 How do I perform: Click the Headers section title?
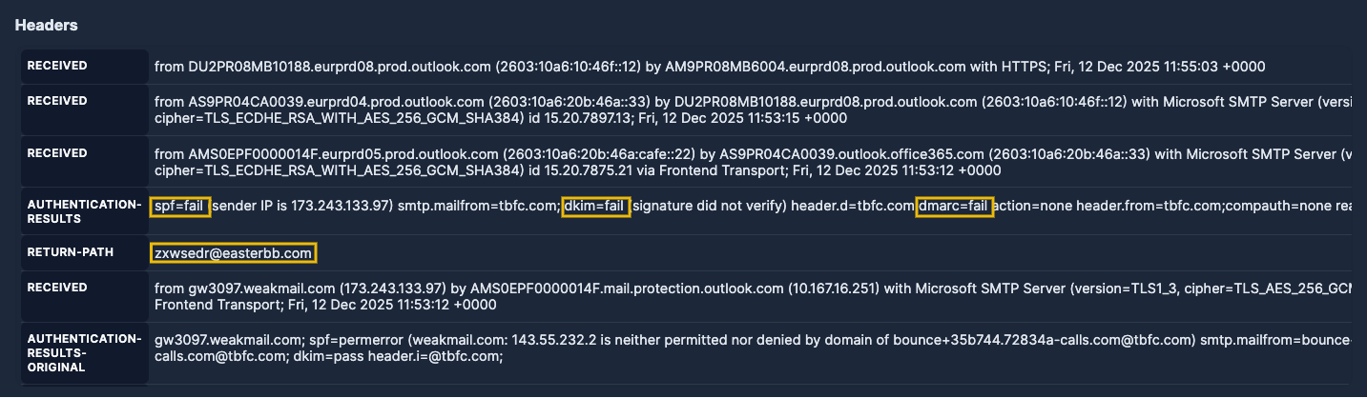(x=46, y=26)
